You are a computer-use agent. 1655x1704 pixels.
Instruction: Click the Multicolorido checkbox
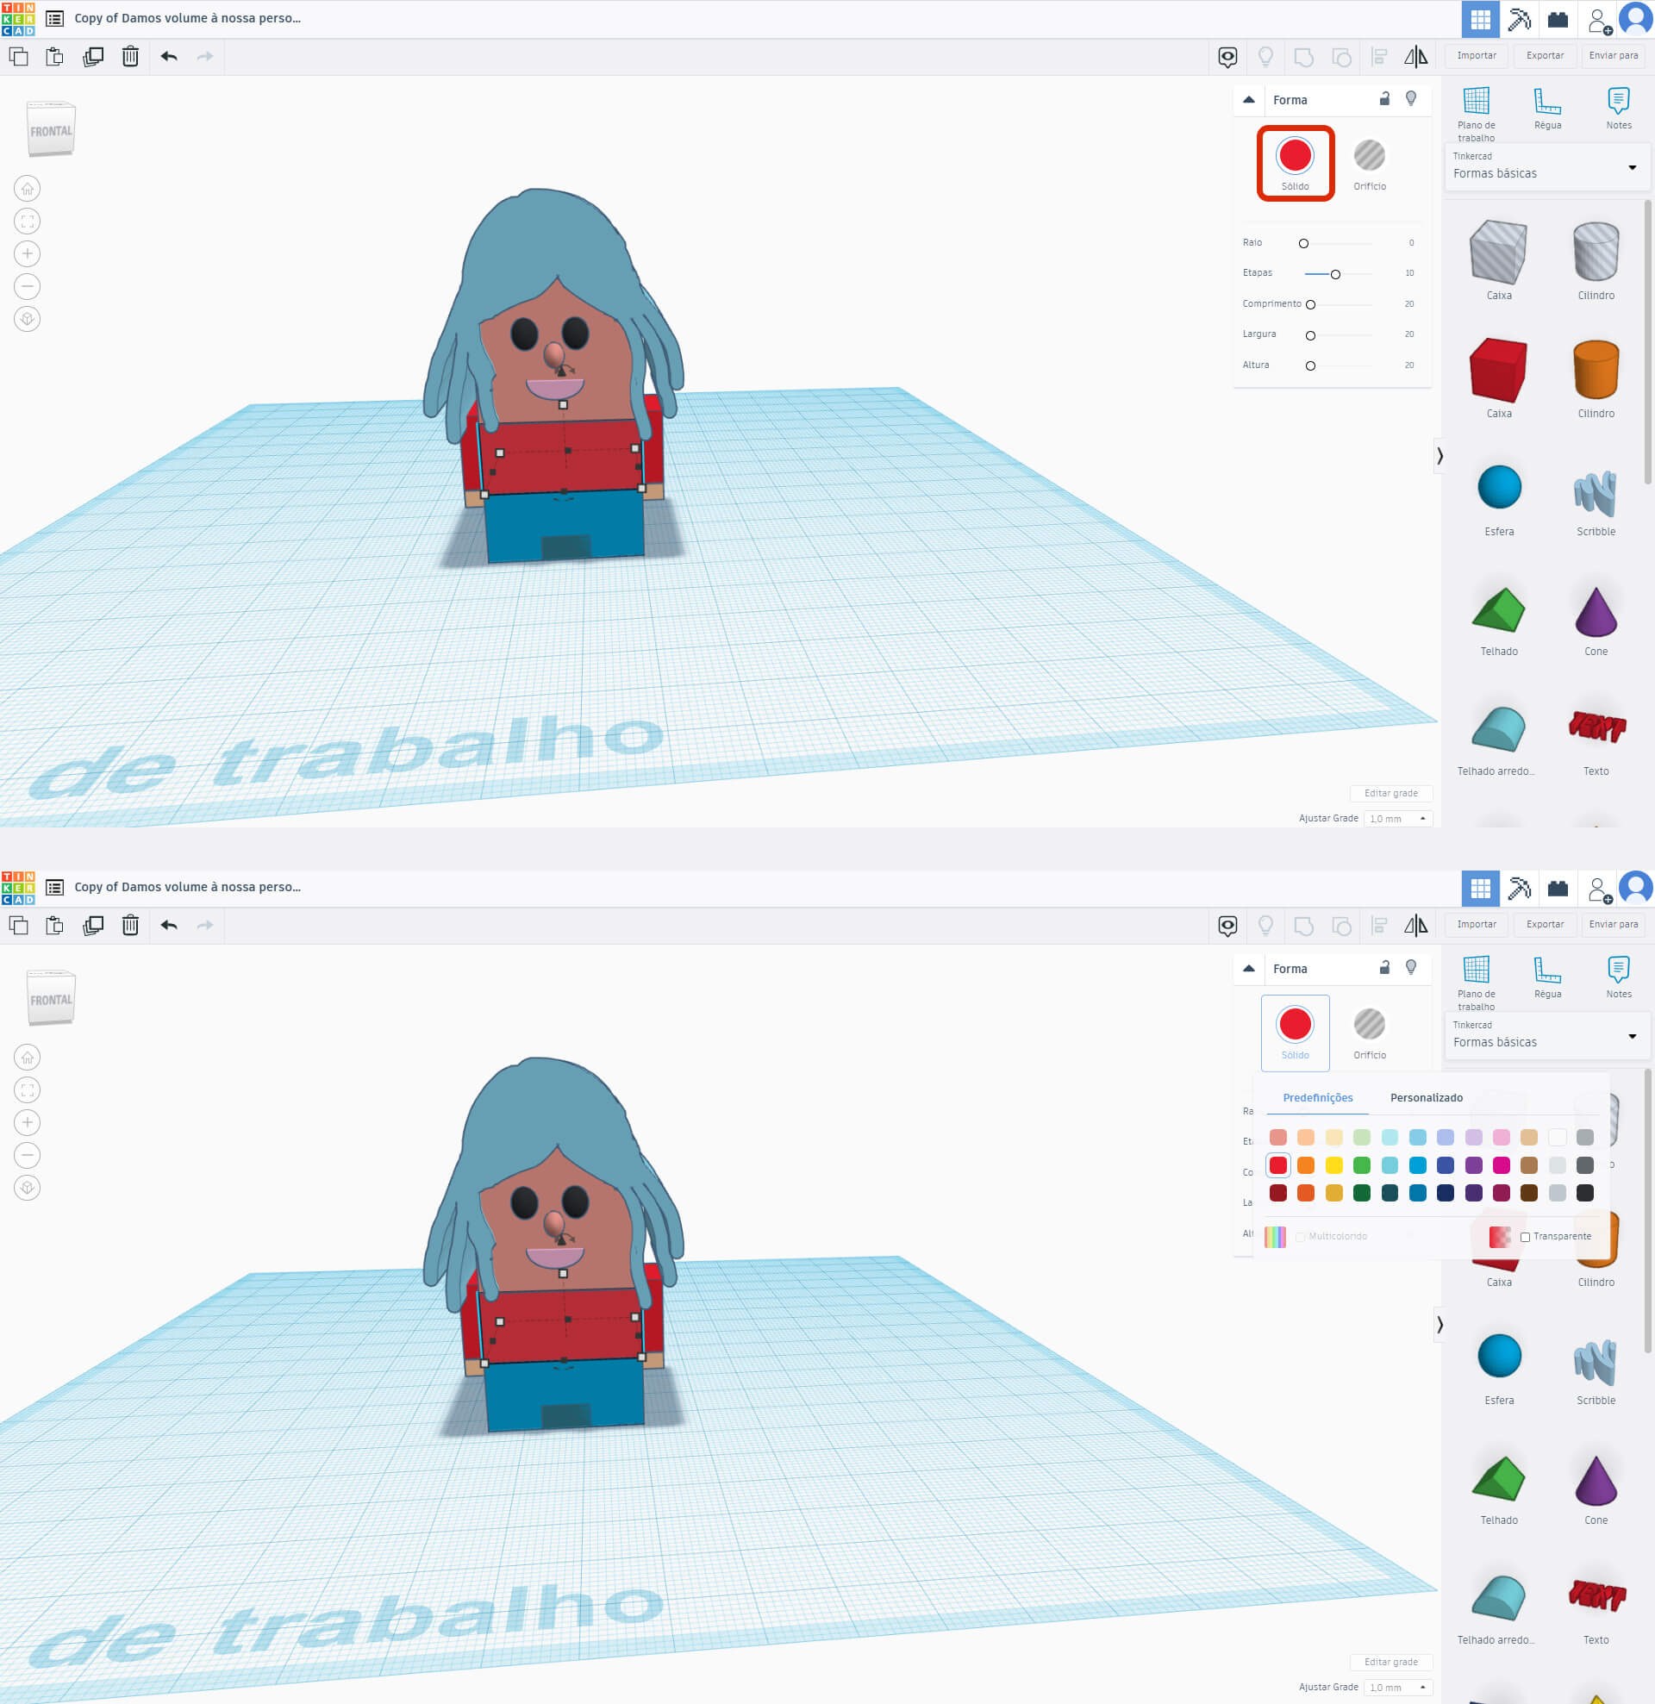click(x=1300, y=1237)
